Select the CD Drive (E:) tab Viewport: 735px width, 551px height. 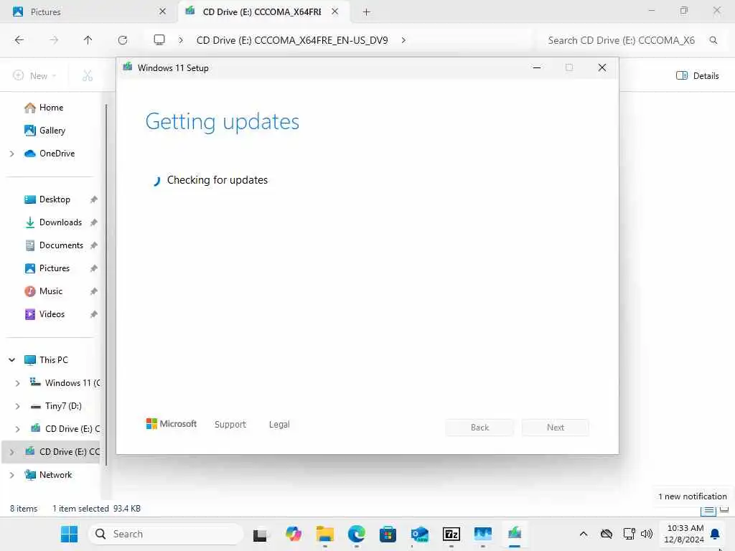[261, 11]
